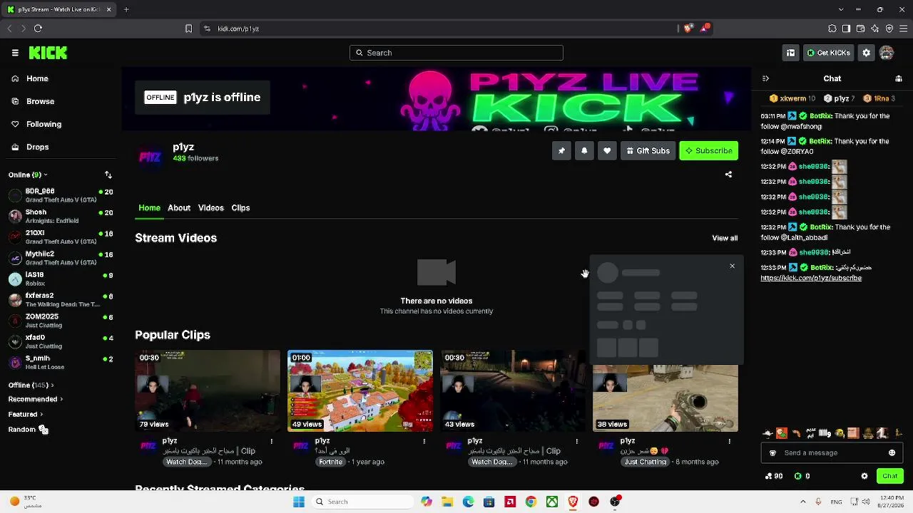Click the Brave Shields icon in address bar

pos(688,28)
